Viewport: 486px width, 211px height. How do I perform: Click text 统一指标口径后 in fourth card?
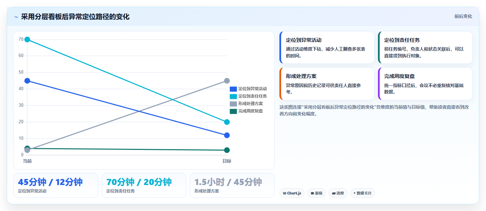(400, 85)
